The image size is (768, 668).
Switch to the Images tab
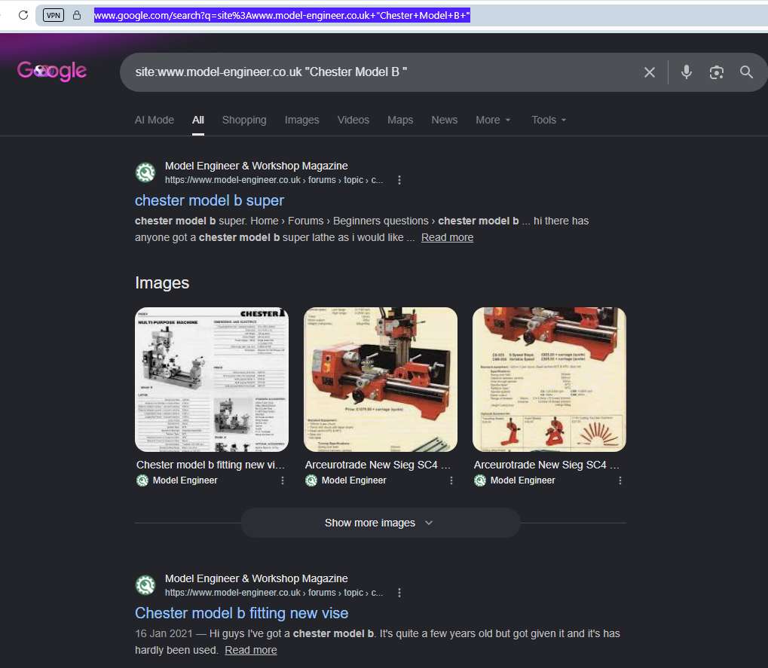301,120
